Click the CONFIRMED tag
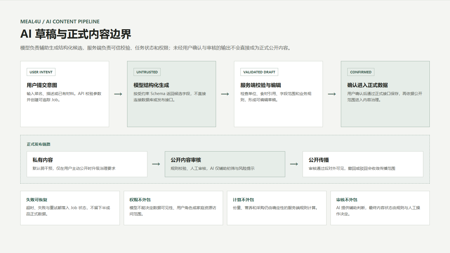 361,72
